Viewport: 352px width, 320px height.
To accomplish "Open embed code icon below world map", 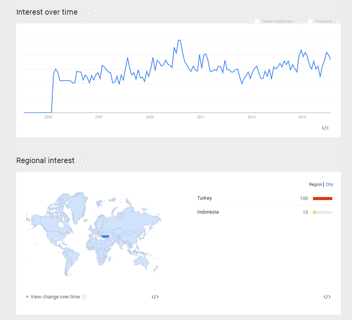I will (x=155, y=297).
